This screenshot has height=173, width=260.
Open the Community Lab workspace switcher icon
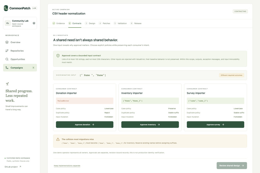click(x=34, y=23)
